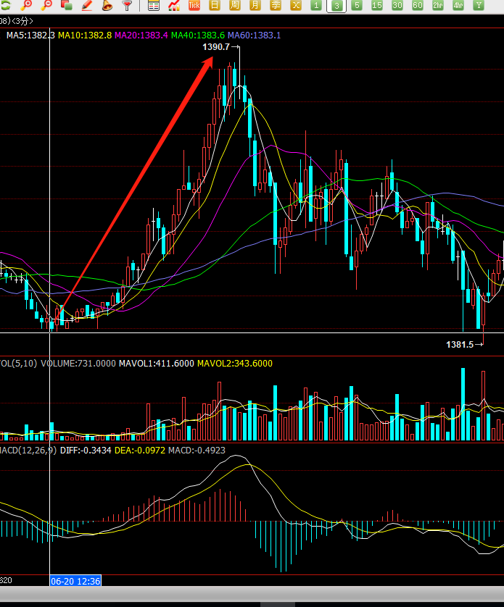Click the horizontal scrollbar thumb at bottom
This screenshot has height=607, width=504.
[278, 603]
